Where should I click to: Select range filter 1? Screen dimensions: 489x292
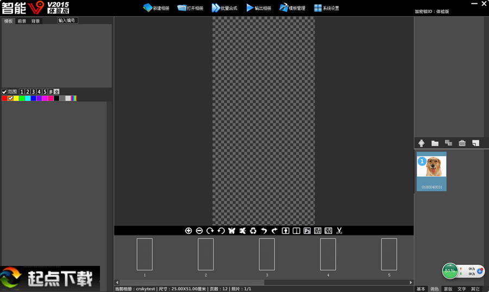(x=22, y=92)
